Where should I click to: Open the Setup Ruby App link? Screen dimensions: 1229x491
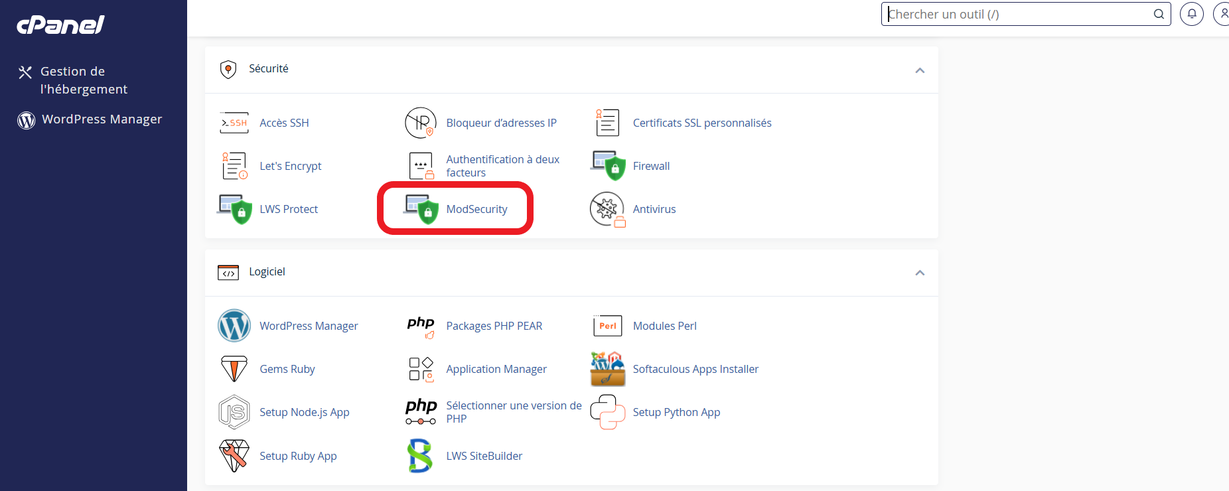click(298, 456)
